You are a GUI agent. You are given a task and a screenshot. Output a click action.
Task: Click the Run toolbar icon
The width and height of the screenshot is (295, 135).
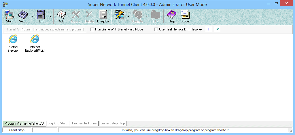click(119, 16)
